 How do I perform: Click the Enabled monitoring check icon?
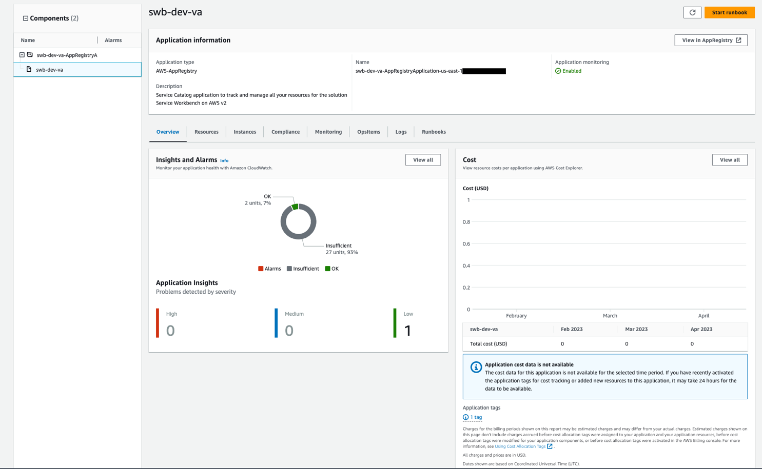click(x=558, y=71)
